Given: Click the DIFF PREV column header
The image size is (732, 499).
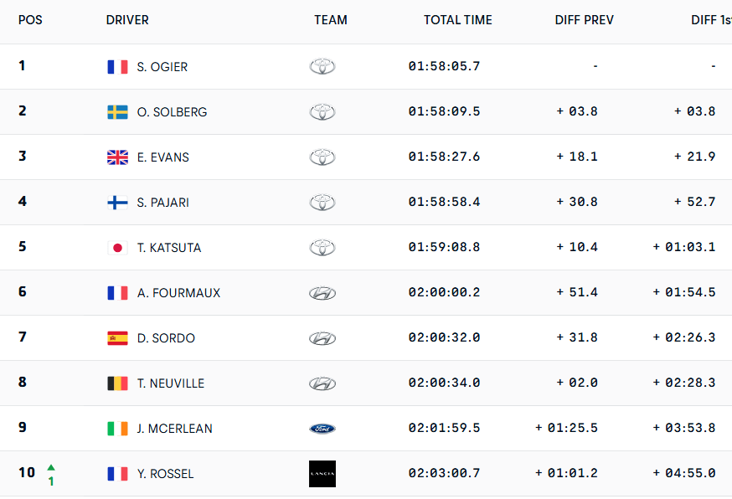Looking at the screenshot, I should [585, 20].
